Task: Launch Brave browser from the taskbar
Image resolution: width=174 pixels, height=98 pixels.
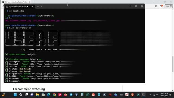Action: [132, 95]
